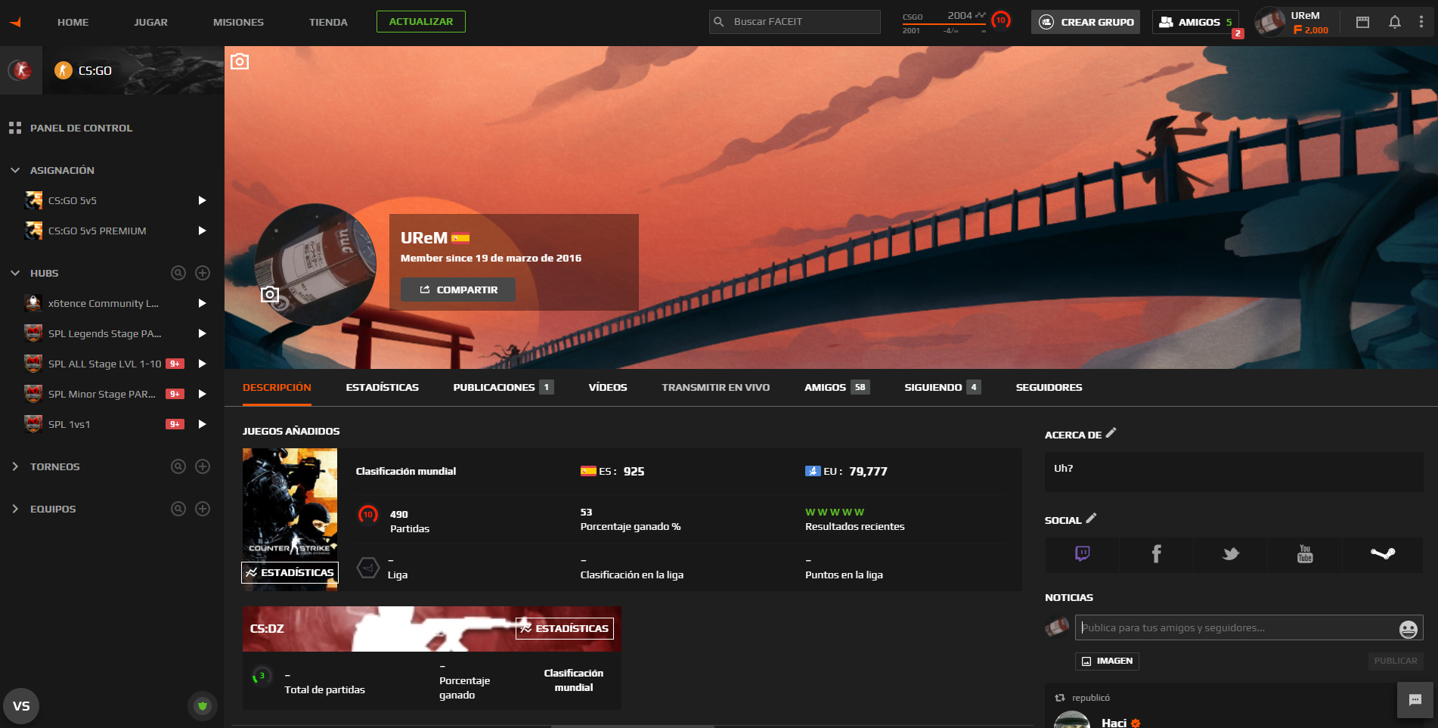
Task: Click the search Torneos icon
Action: pos(178,466)
